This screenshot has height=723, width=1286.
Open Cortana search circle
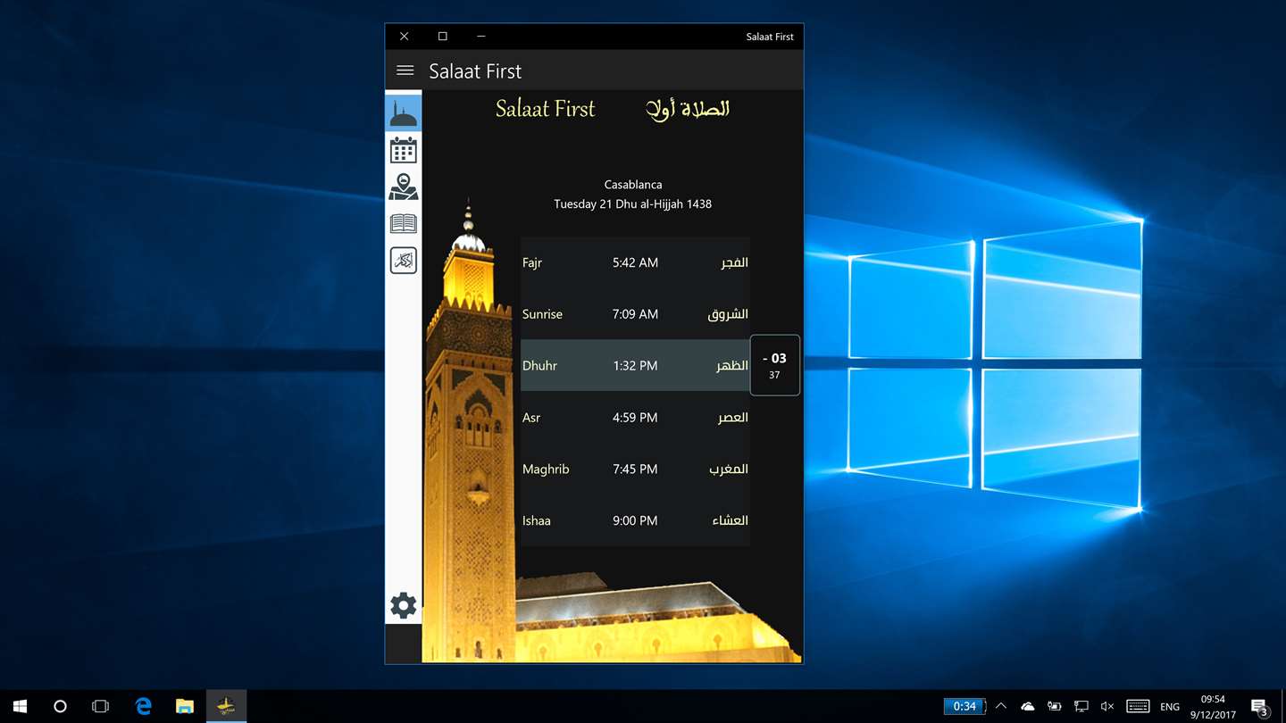coord(60,706)
